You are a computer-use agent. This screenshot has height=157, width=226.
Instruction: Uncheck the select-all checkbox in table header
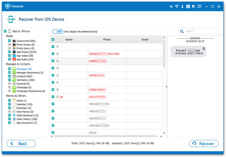tap(53, 39)
